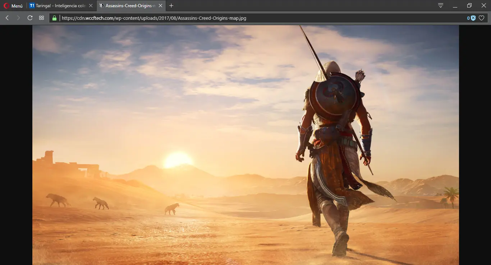Close the Taringa! tab
491x265 pixels.
tap(91, 6)
